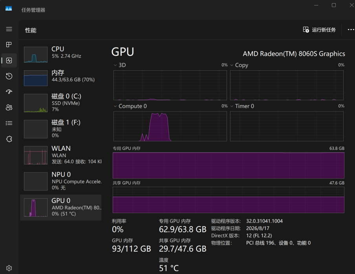This screenshot has height=274, width=355.
Task: Click the AMD Radeon(TM) 8060S Graphics title
Action: [x=294, y=54]
